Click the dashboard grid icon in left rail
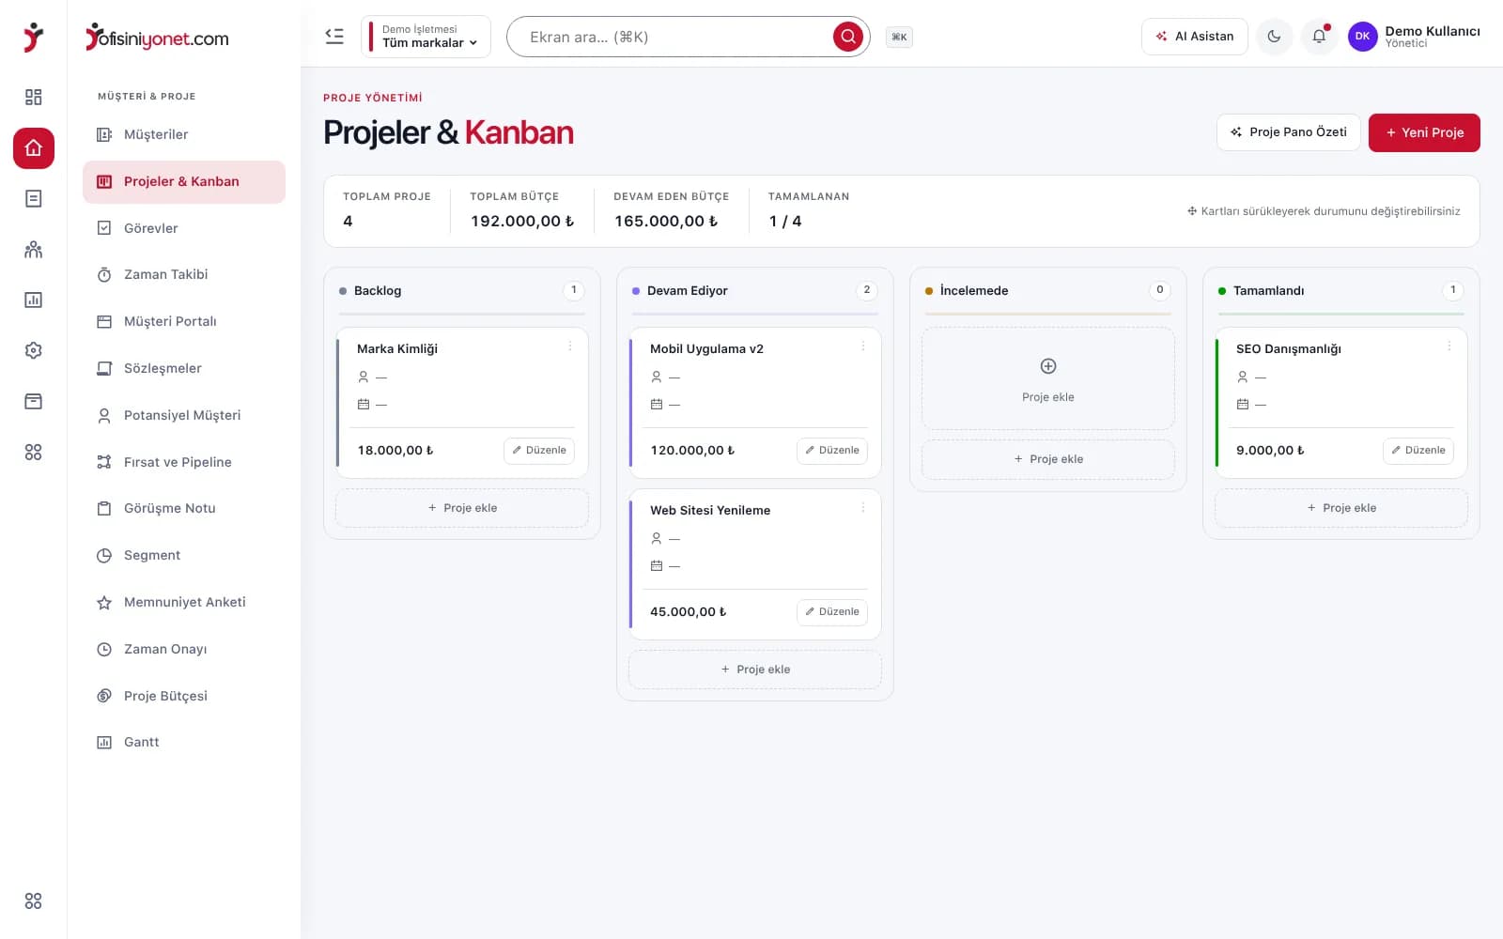Screen dimensions: 1503x939 (x=33, y=97)
